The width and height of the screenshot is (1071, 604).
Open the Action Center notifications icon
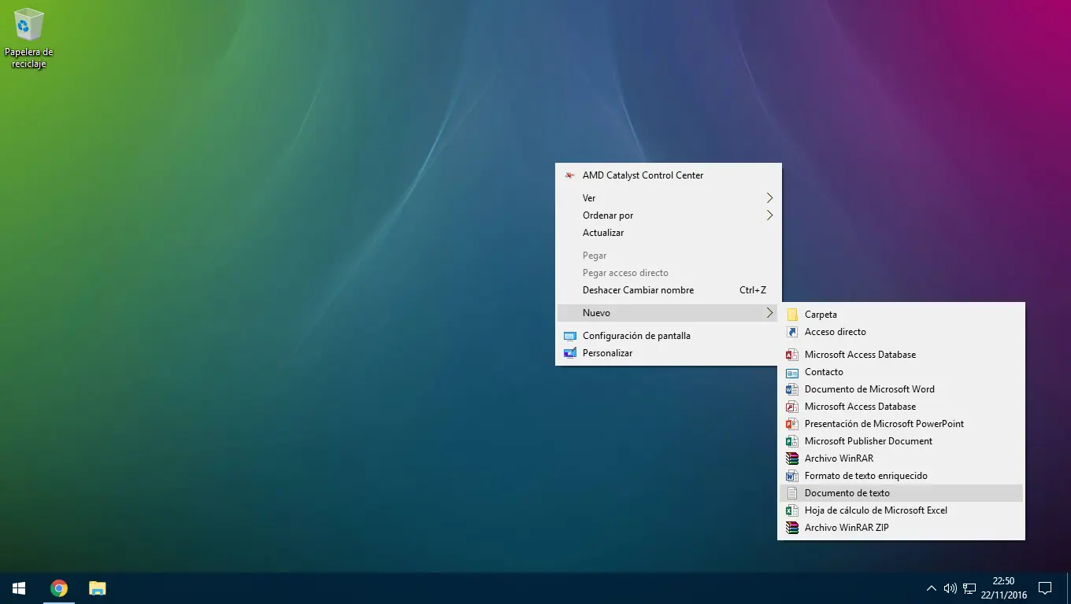point(1045,588)
